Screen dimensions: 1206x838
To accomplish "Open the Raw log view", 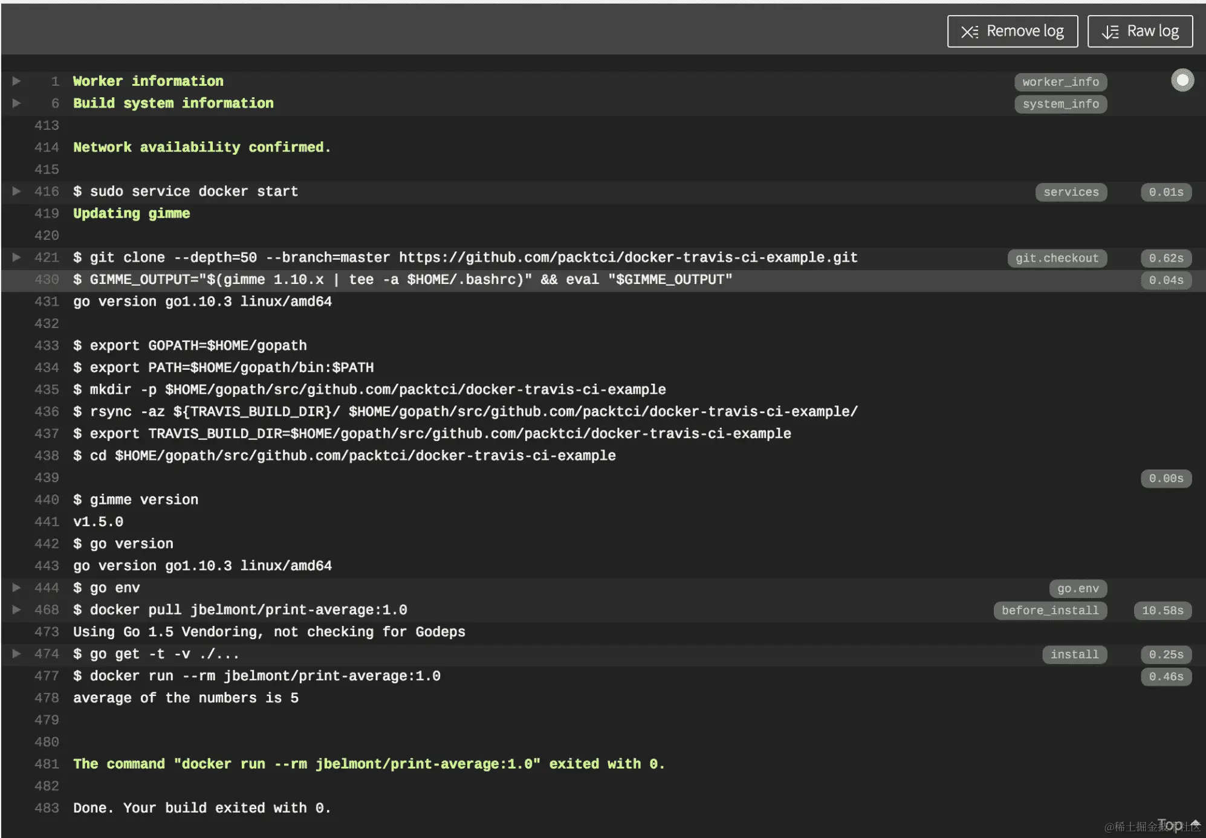I will pos(1140,31).
